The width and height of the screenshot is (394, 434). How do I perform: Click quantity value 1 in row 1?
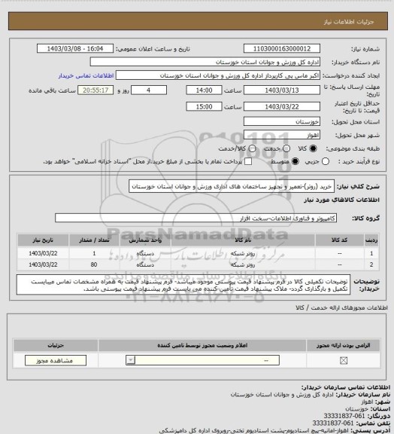pos(94,253)
